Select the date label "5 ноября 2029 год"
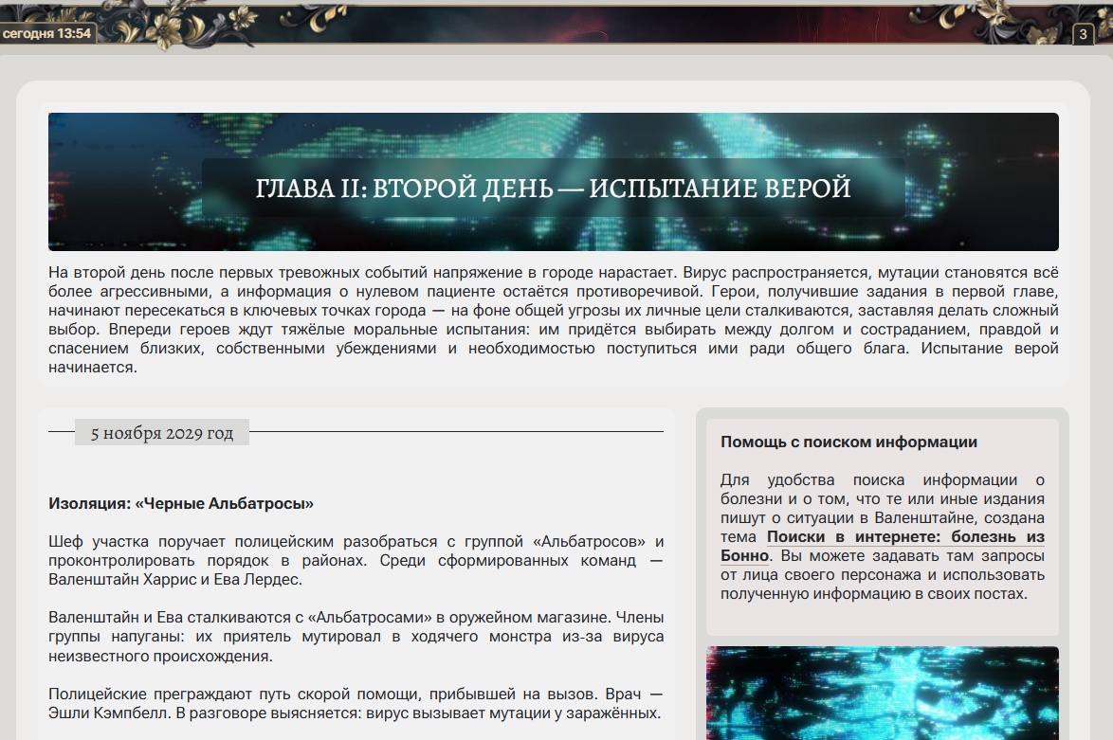The image size is (1113, 740). click(160, 432)
